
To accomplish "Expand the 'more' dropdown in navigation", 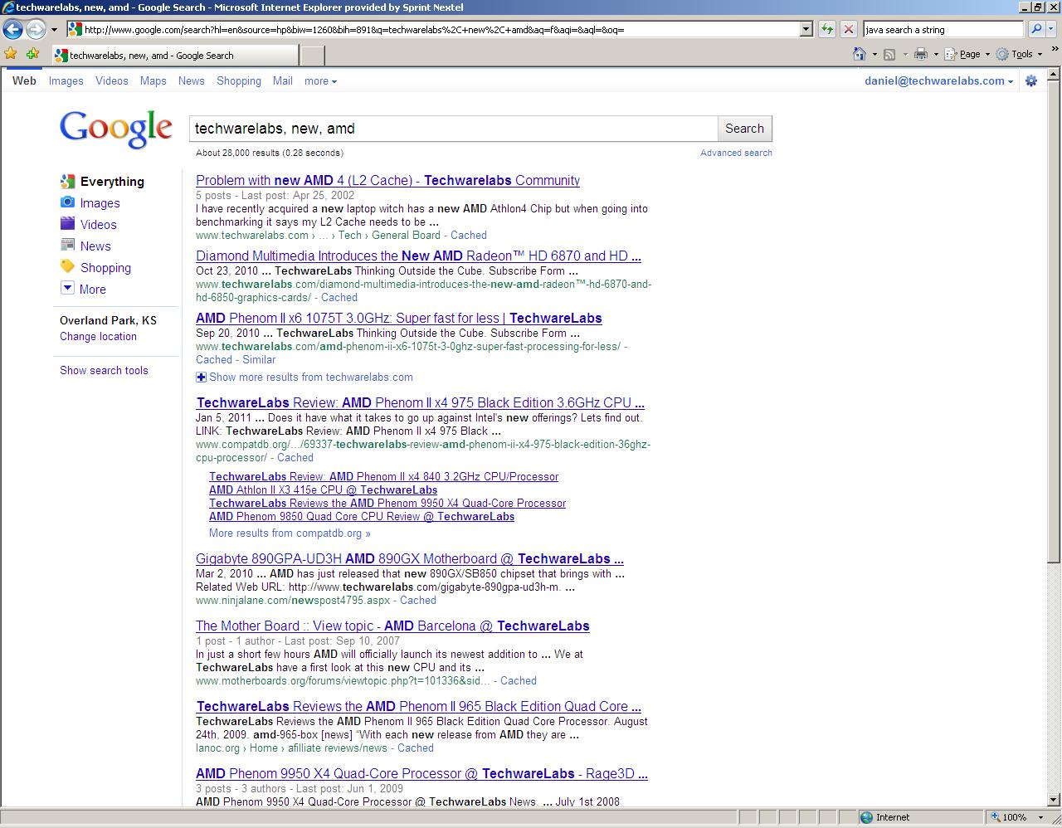I will tap(320, 80).
